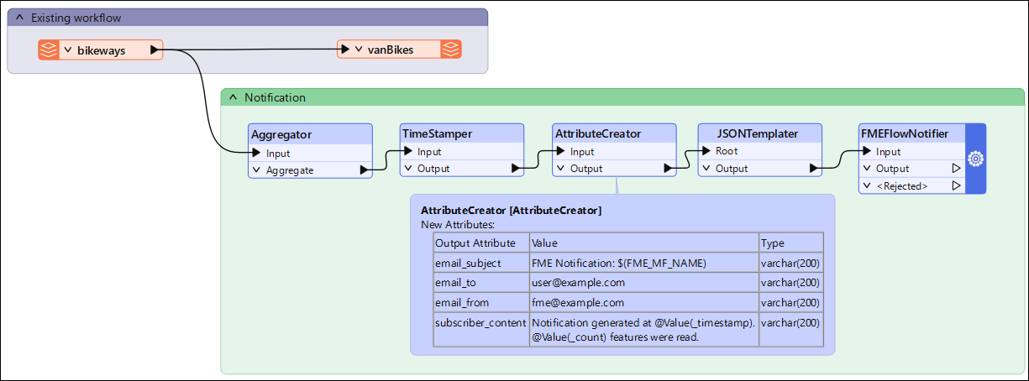
Task: Click the varchar(200) type for email_subject
Action: tap(790, 263)
